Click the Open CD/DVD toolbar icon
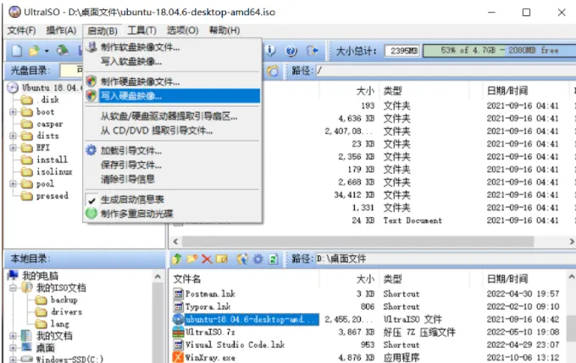 63,50
